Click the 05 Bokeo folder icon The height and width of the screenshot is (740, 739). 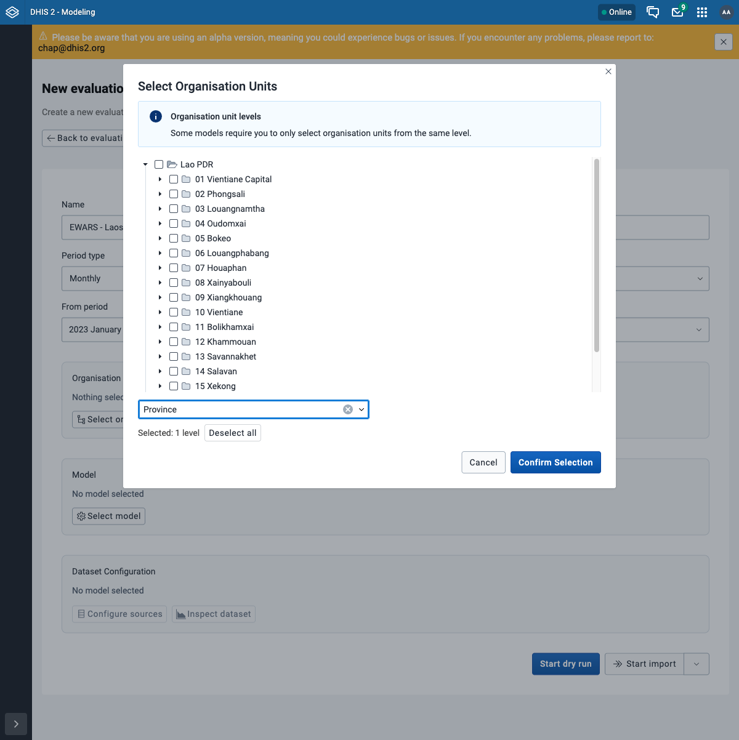tap(186, 238)
